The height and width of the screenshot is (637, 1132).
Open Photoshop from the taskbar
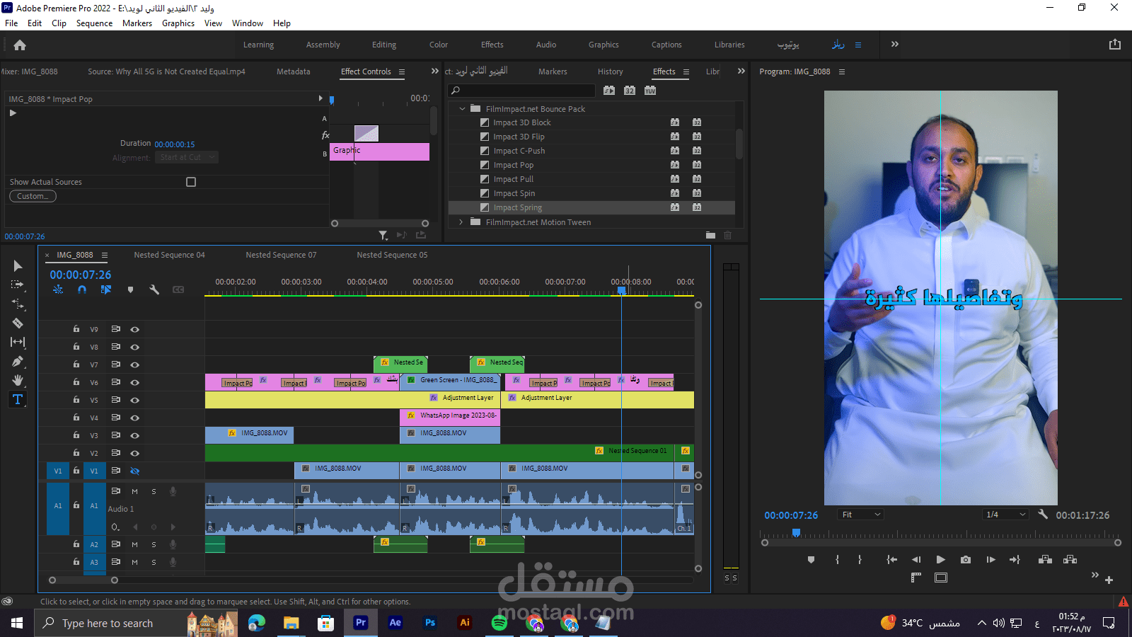430,623
